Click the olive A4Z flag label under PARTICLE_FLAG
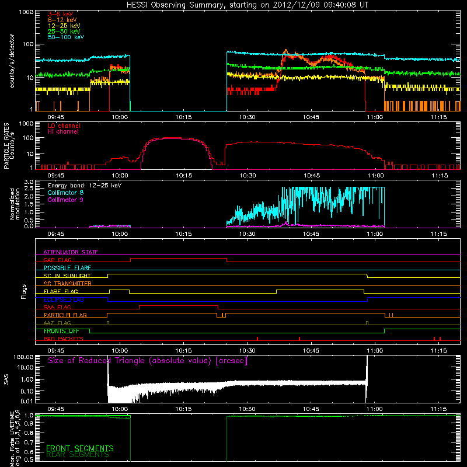Image resolution: width=467 pixels, height=467 pixels. [x=57, y=323]
